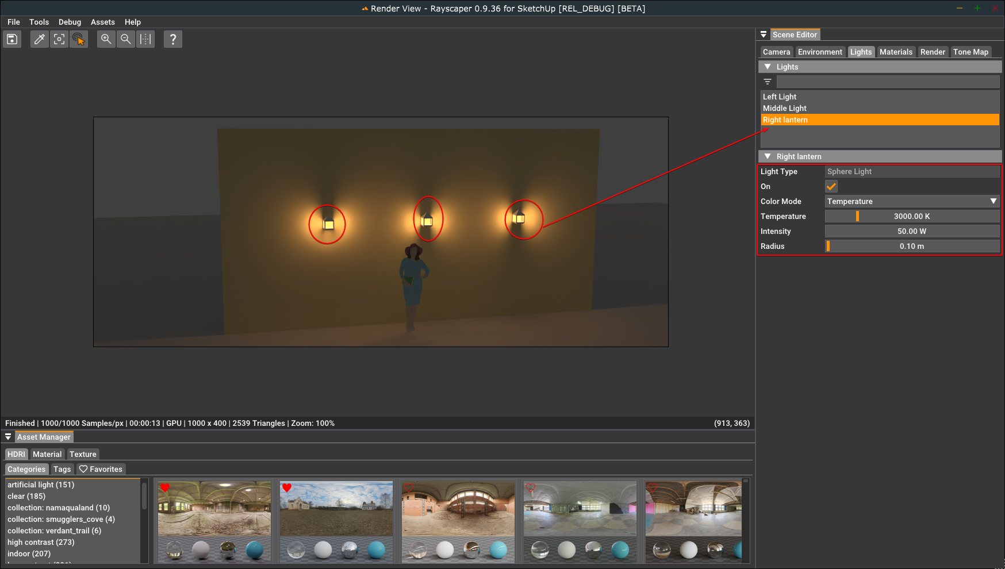Collapse the Lights section
Image resolution: width=1005 pixels, height=569 pixels.
768,67
